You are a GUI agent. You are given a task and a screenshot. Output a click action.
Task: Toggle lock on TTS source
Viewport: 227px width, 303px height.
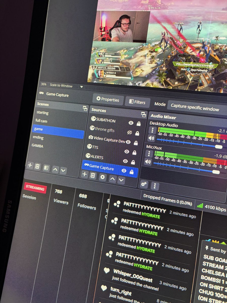134,153
